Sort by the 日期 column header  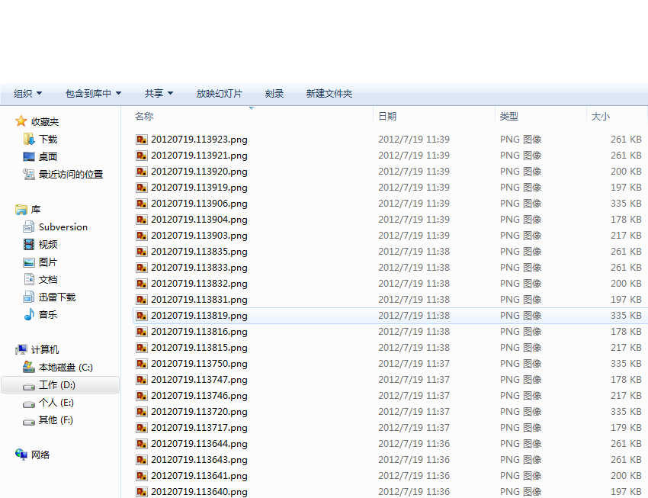[x=387, y=117]
